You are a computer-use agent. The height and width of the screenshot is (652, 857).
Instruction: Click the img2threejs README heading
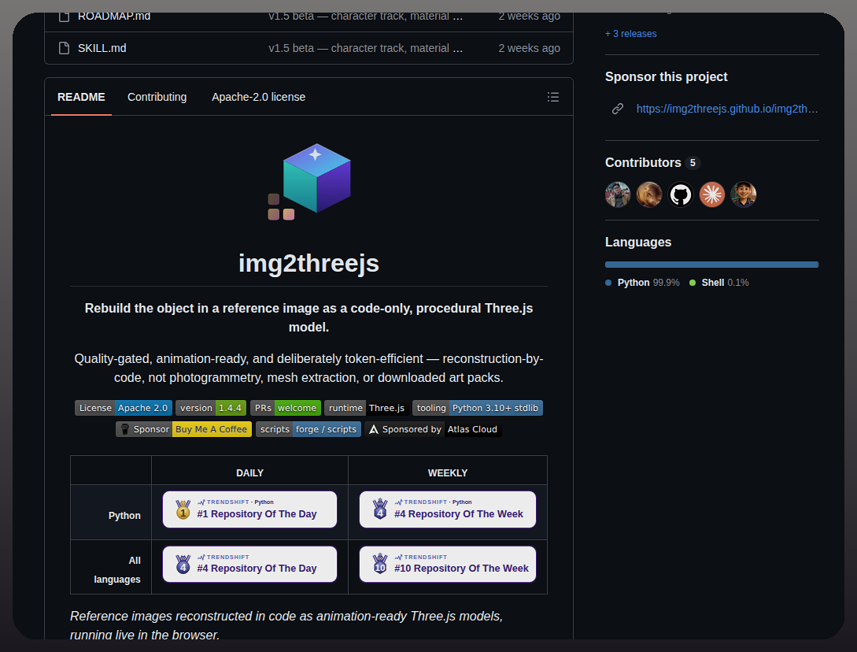[308, 263]
